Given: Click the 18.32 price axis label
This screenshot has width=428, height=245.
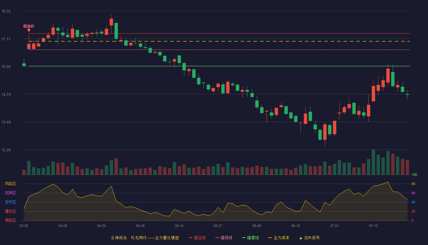Looking at the screenshot, I should [x=6, y=11].
